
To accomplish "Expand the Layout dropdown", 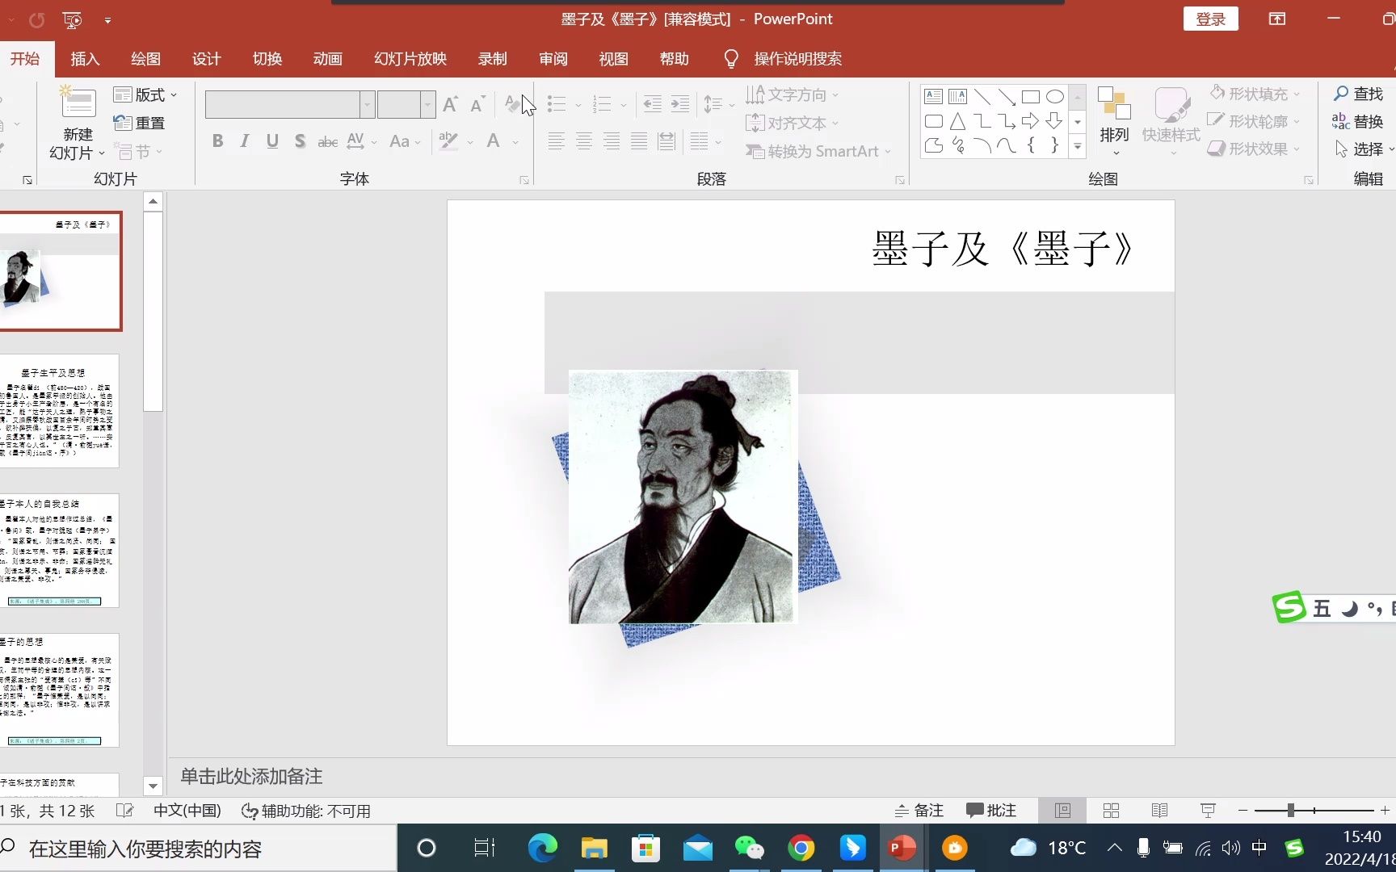I will [x=145, y=94].
